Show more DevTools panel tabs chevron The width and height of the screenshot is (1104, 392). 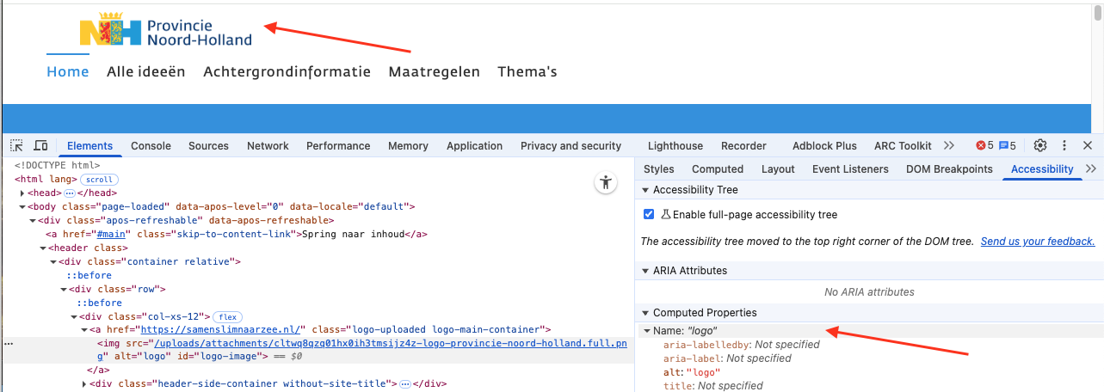tap(949, 146)
